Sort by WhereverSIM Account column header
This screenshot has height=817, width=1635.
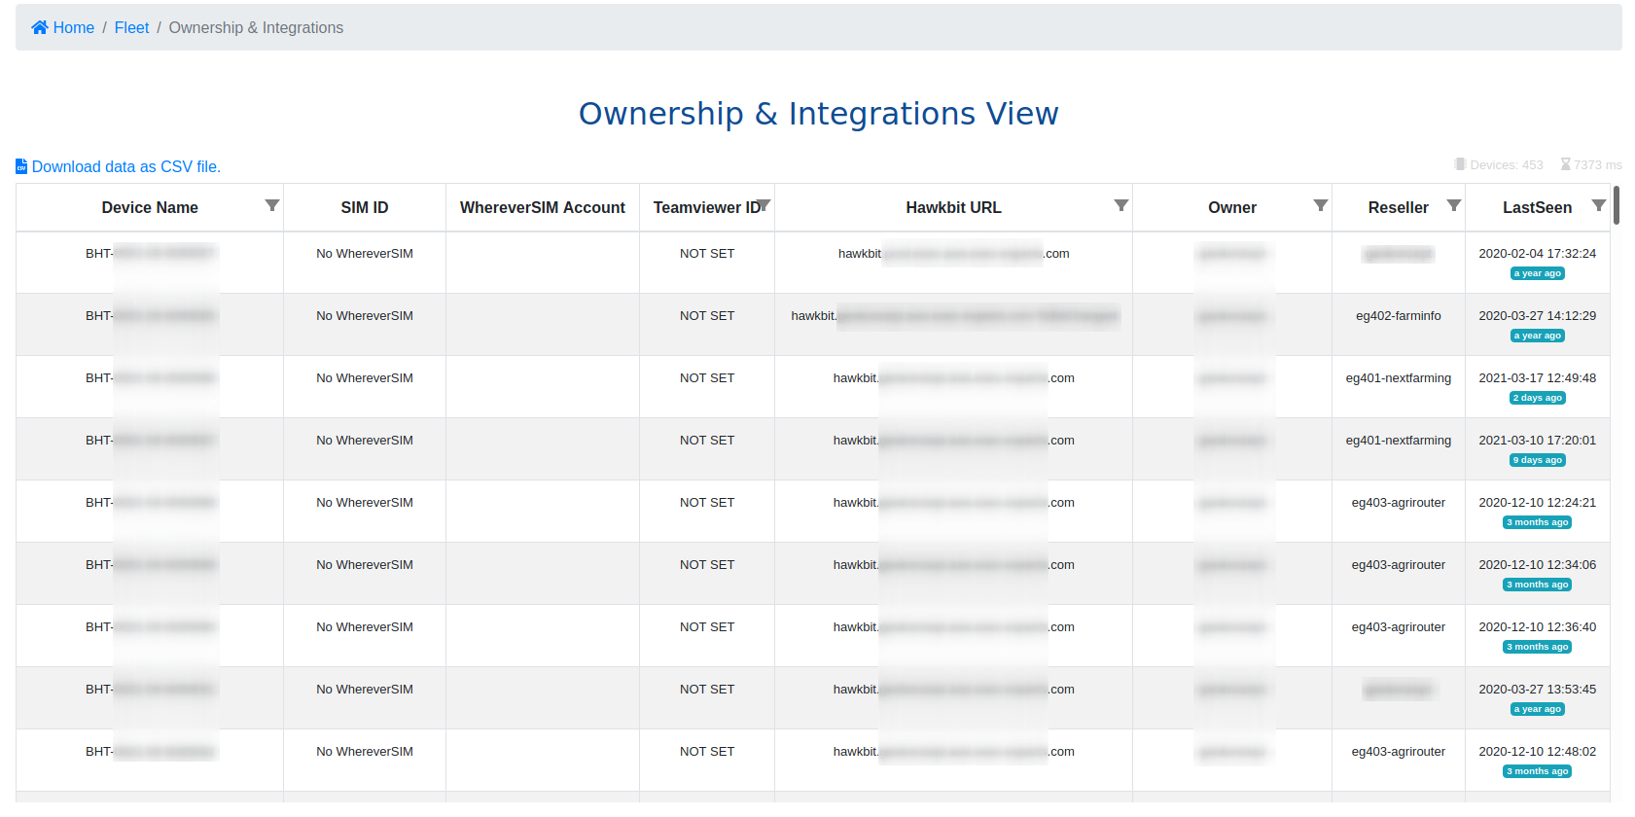(x=542, y=207)
